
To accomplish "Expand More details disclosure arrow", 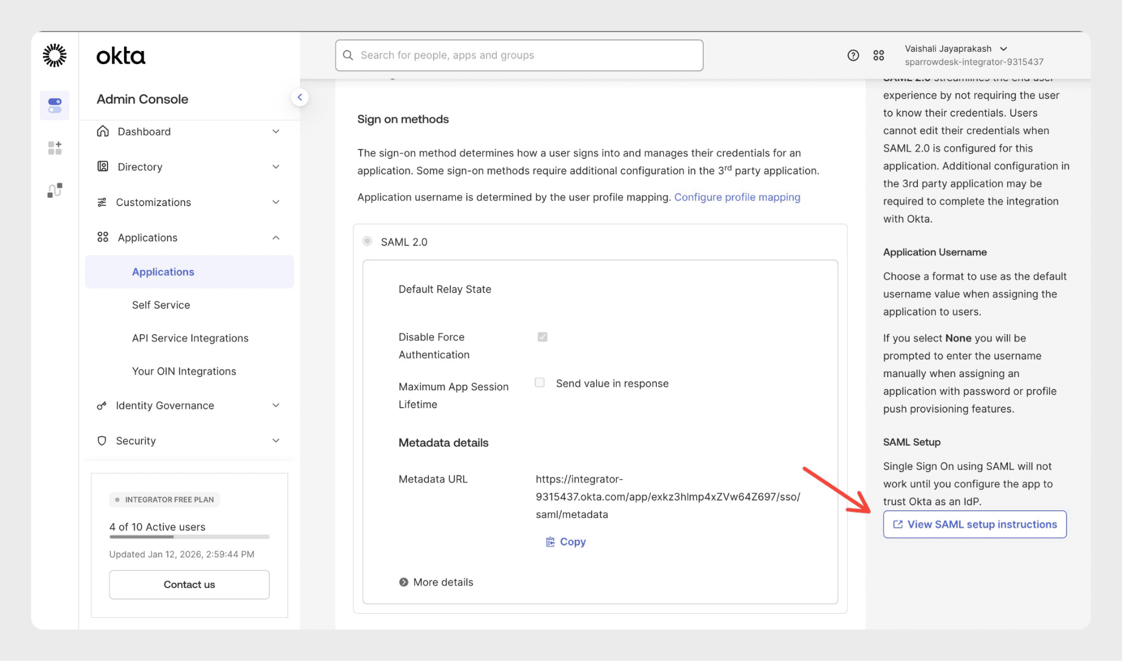I will pyautogui.click(x=404, y=582).
